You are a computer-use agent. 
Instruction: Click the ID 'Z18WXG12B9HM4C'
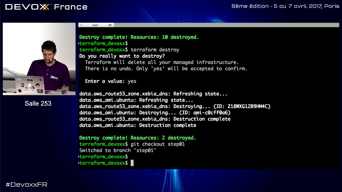[x=247, y=106]
